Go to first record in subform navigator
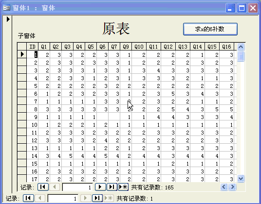This screenshot has width=261, height=204. point(43,187)
